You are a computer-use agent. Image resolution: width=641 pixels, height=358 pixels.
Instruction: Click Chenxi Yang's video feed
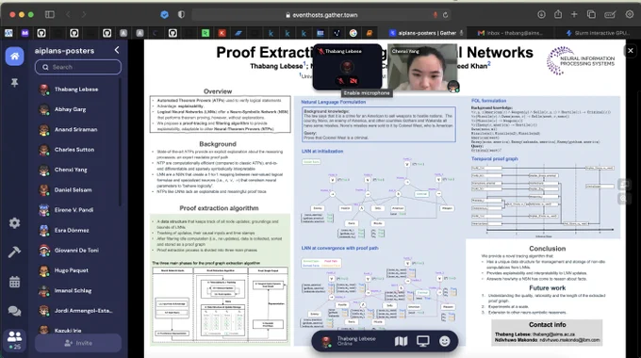tap(422, 67)
